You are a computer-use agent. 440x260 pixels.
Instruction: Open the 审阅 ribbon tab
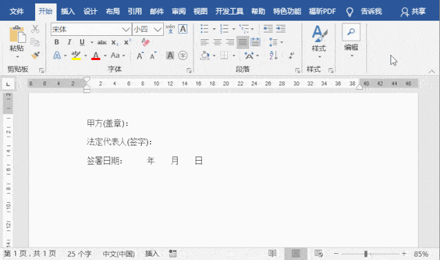coord(178,11)
